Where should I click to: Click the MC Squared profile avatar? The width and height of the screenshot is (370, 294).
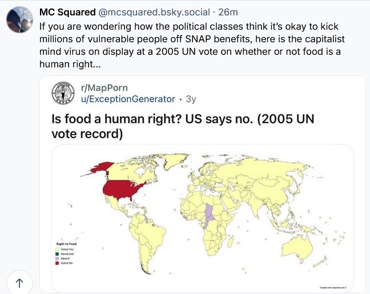click(19, 21)
